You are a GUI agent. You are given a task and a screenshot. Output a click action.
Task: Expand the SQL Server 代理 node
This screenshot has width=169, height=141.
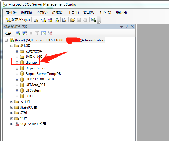11,124
